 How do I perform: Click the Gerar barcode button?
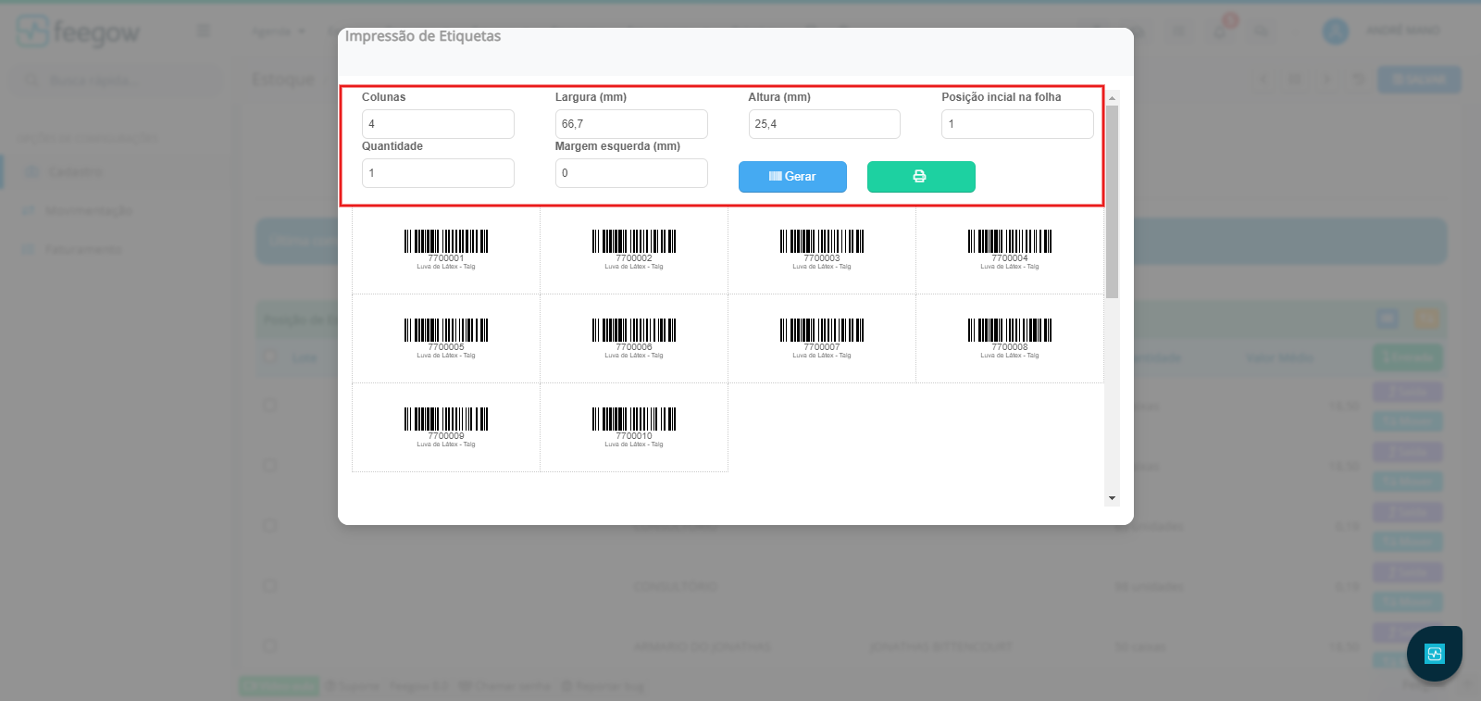(x=792, y=176)
